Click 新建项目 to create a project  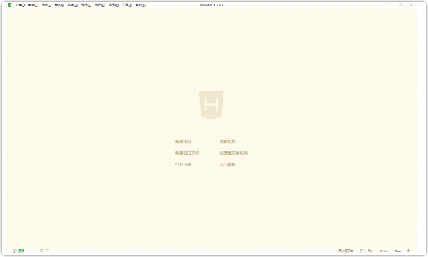pyautogui.click(x=182, y=141)
